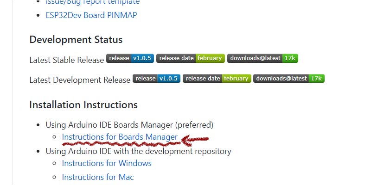
Task: Click the red hand-drawn arrow annotation
Action: pos(195,140)
